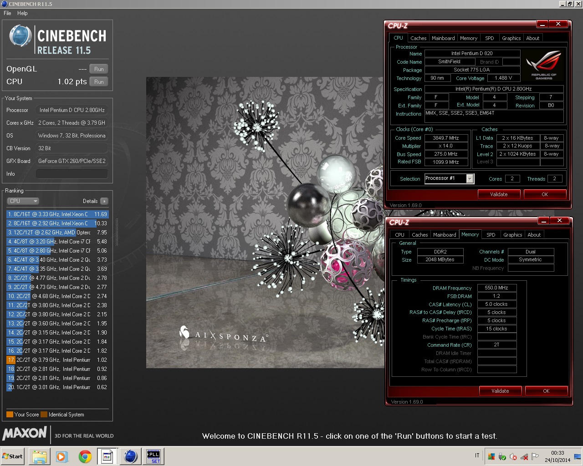
Task: Select ranking row 3, the AMD Opteron entry
Action: click(x=57, y=233)
